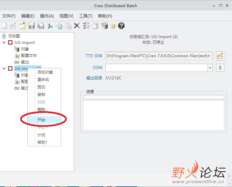Toggle the red square beside first UG Import
Screen dimensions: 232x187
click(x=10, y=43)
